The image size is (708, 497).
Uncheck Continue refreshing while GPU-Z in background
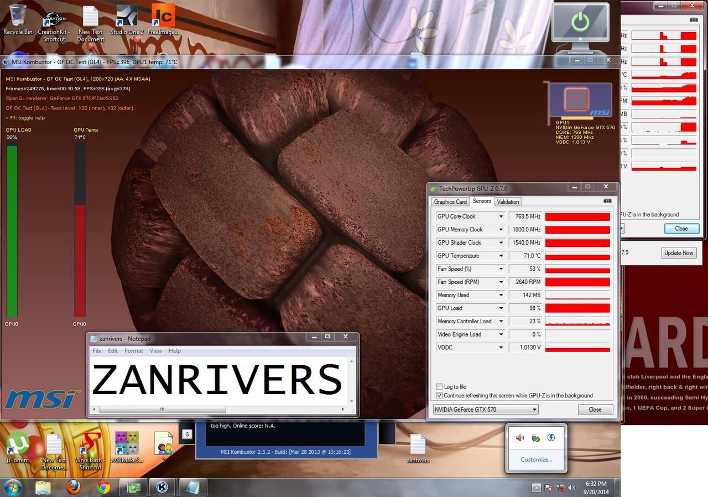(440, 396)
